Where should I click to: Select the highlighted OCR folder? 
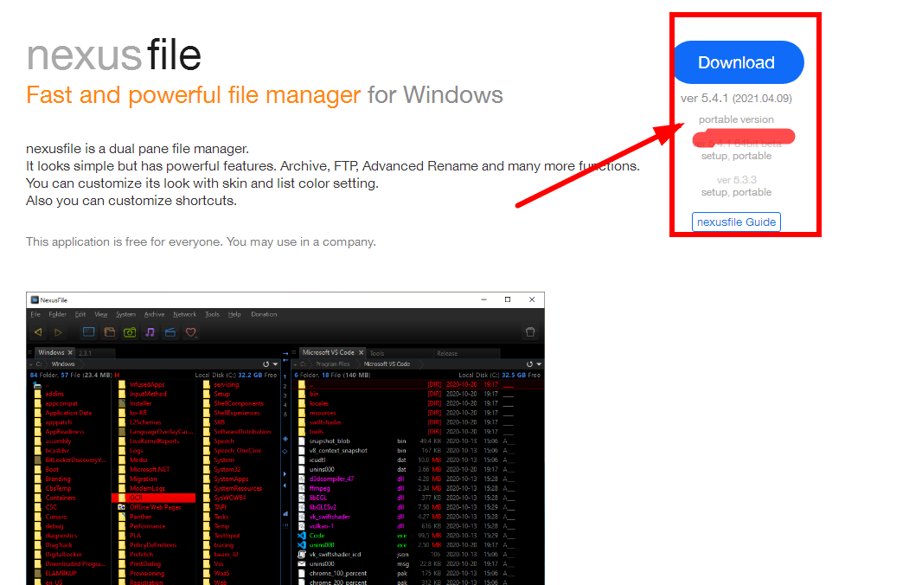click(x=154, y=498)
